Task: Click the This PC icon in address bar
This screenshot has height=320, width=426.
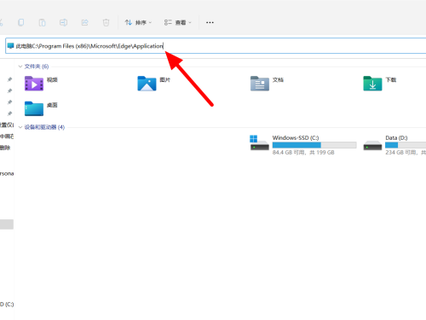Action: pos(10,46)
